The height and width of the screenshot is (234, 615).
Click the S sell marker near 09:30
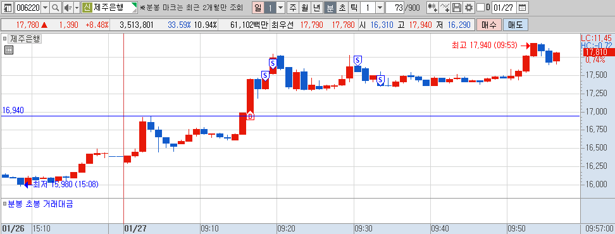(x=357, y=60)
